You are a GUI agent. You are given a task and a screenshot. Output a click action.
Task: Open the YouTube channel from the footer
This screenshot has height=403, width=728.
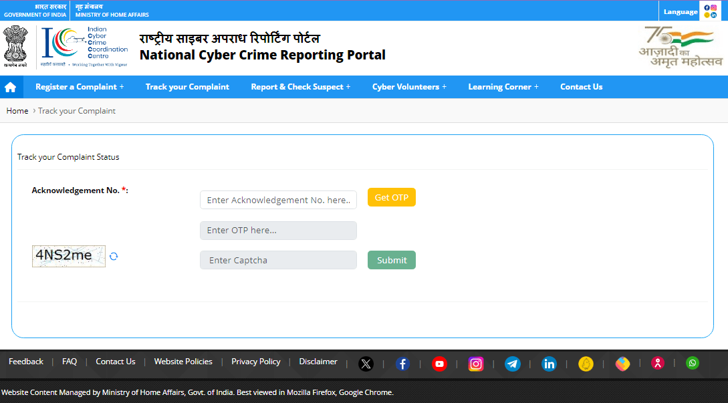(x=439, y=364)
